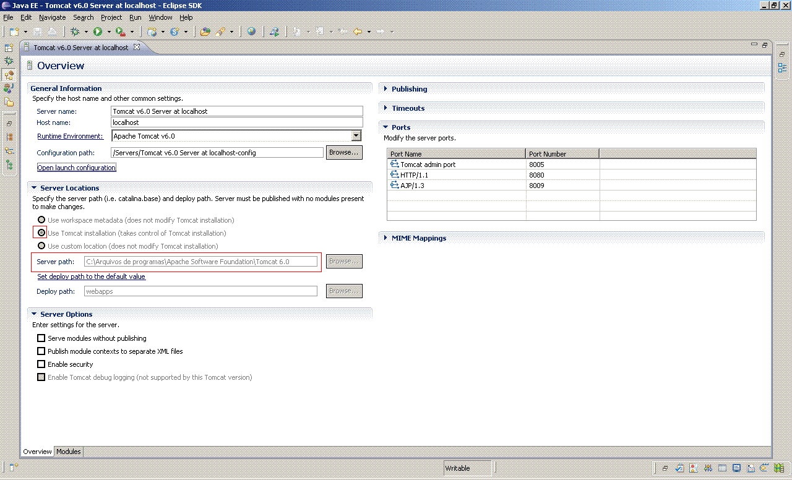Click the Port Number column header
This screenshot has height=480, width=792.
coord(562,154)
